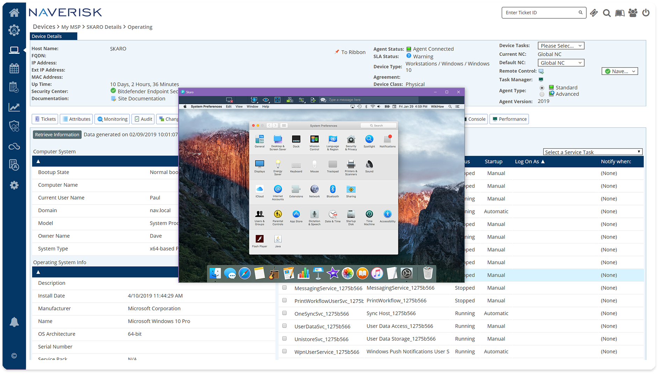This screenshot has height=377, width=658.
Task: Click the power logout icon at top right
Action: pyautogui.click(x=646, y=13)
